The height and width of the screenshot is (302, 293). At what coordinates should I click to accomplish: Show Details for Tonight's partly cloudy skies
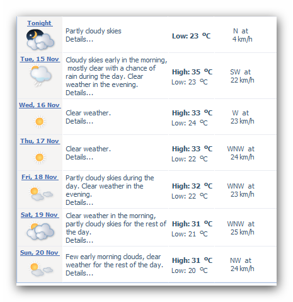pyautogui.click(x=79, y=39)
